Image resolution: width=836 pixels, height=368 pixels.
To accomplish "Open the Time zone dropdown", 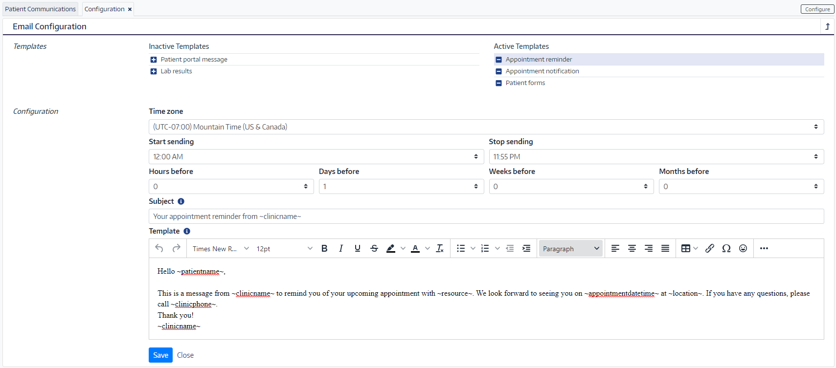I will [x=486, y=127].
